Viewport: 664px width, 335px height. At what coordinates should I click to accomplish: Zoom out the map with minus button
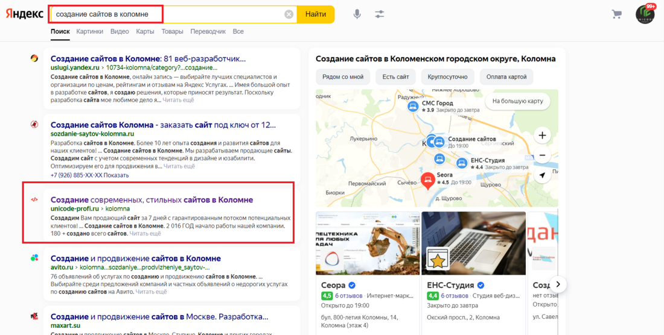coord(542,155)
